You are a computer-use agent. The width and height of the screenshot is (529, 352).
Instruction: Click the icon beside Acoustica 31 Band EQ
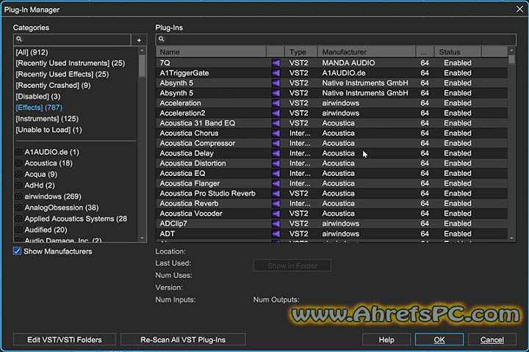click(x=276, y=123)
